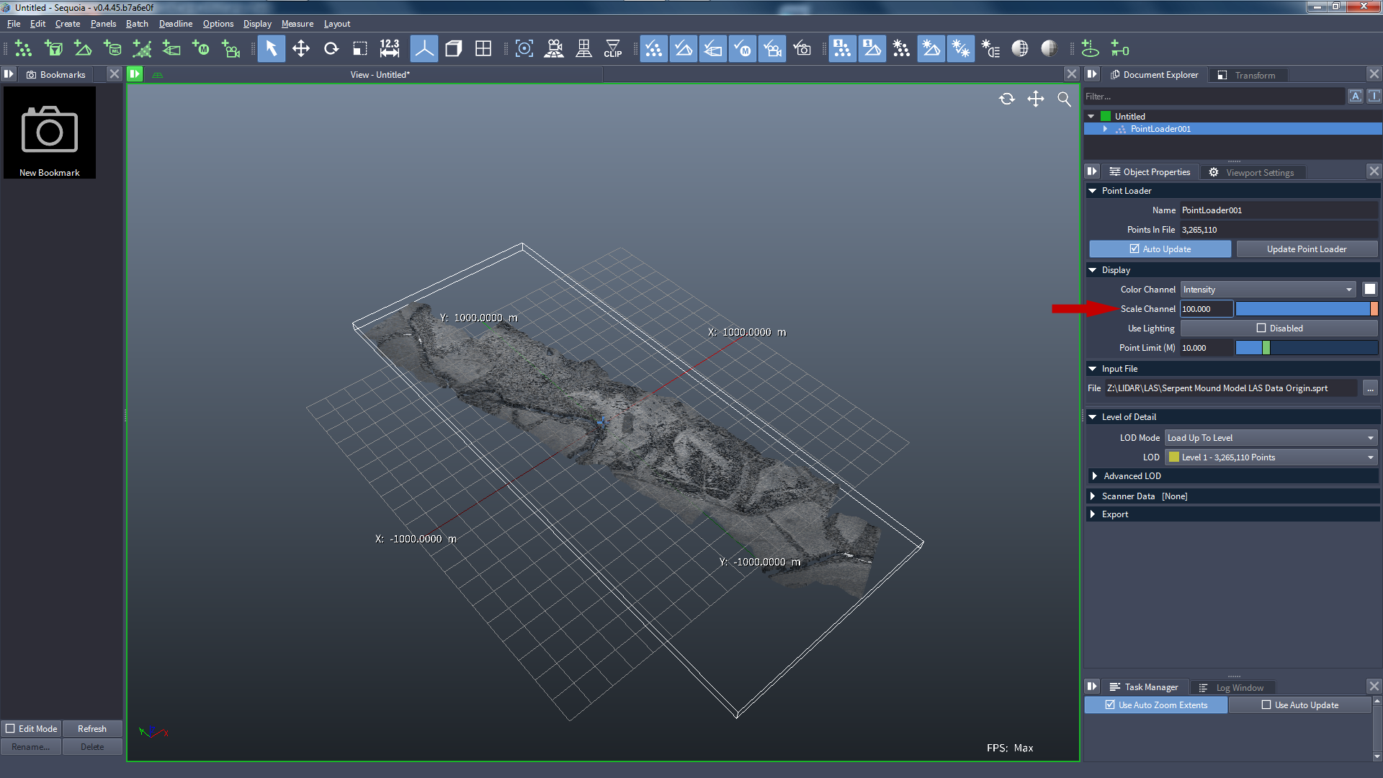Image resolution: width=1383 pixels, height=778 pixels.
Task: Expand the Advanced LOD section
Action: coord(1095,475)
